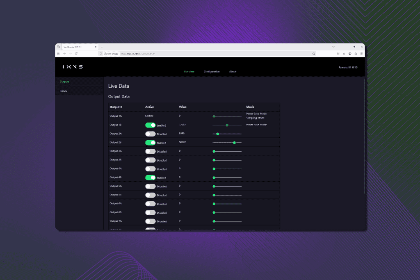
Task: Click the IXXS logo
Action: point(73,67)
